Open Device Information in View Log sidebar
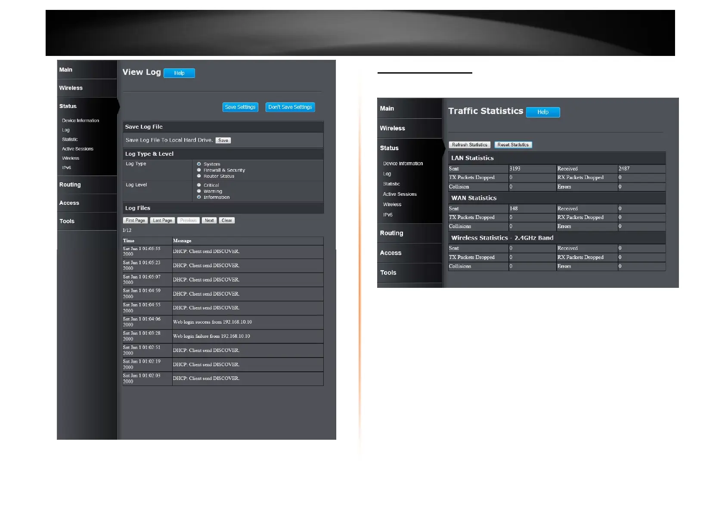The height and width of the screenshot is (512, 725). [x=81, y=120]
